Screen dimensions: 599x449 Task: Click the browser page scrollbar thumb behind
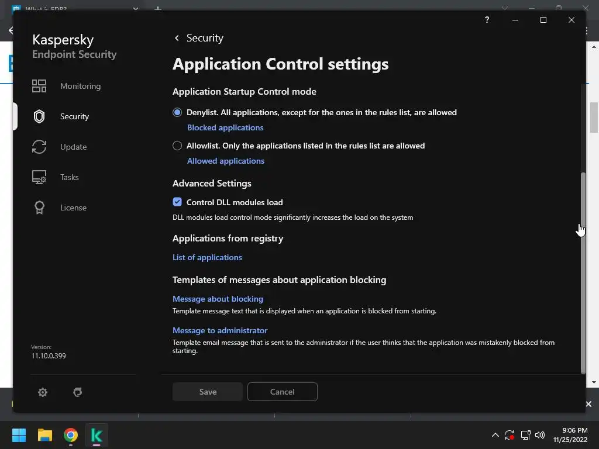pyautogui.click(x=594, y=118)
